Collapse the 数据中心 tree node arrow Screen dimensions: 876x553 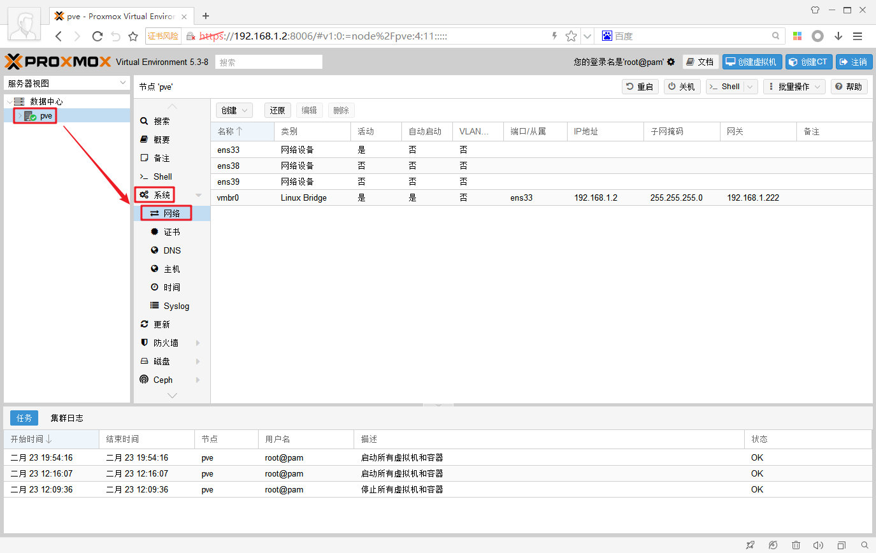click(x=9, y=101)
